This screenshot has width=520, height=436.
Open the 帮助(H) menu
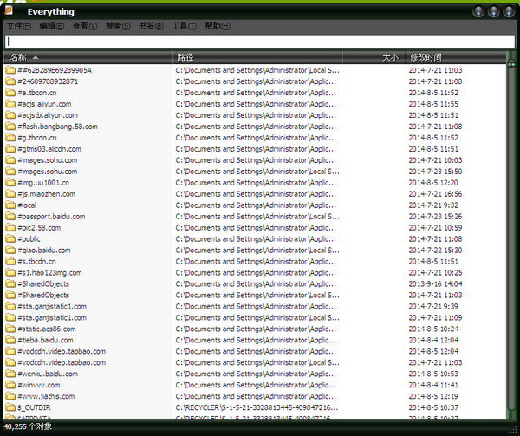coord(218,26)
